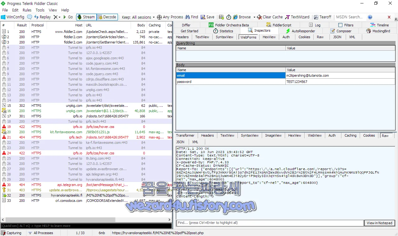Open the Rules menu
398x236 pixels.
coord(27,10)
